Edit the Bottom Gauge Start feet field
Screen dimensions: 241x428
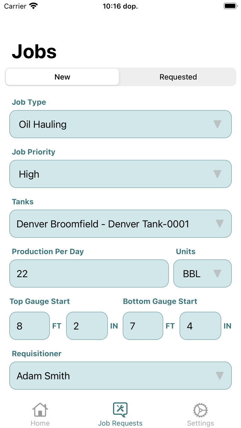pyautogui.click(x=143, y=326)
